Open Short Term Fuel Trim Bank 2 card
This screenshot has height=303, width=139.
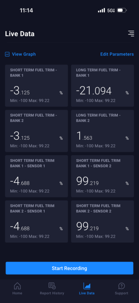point(36,131)
